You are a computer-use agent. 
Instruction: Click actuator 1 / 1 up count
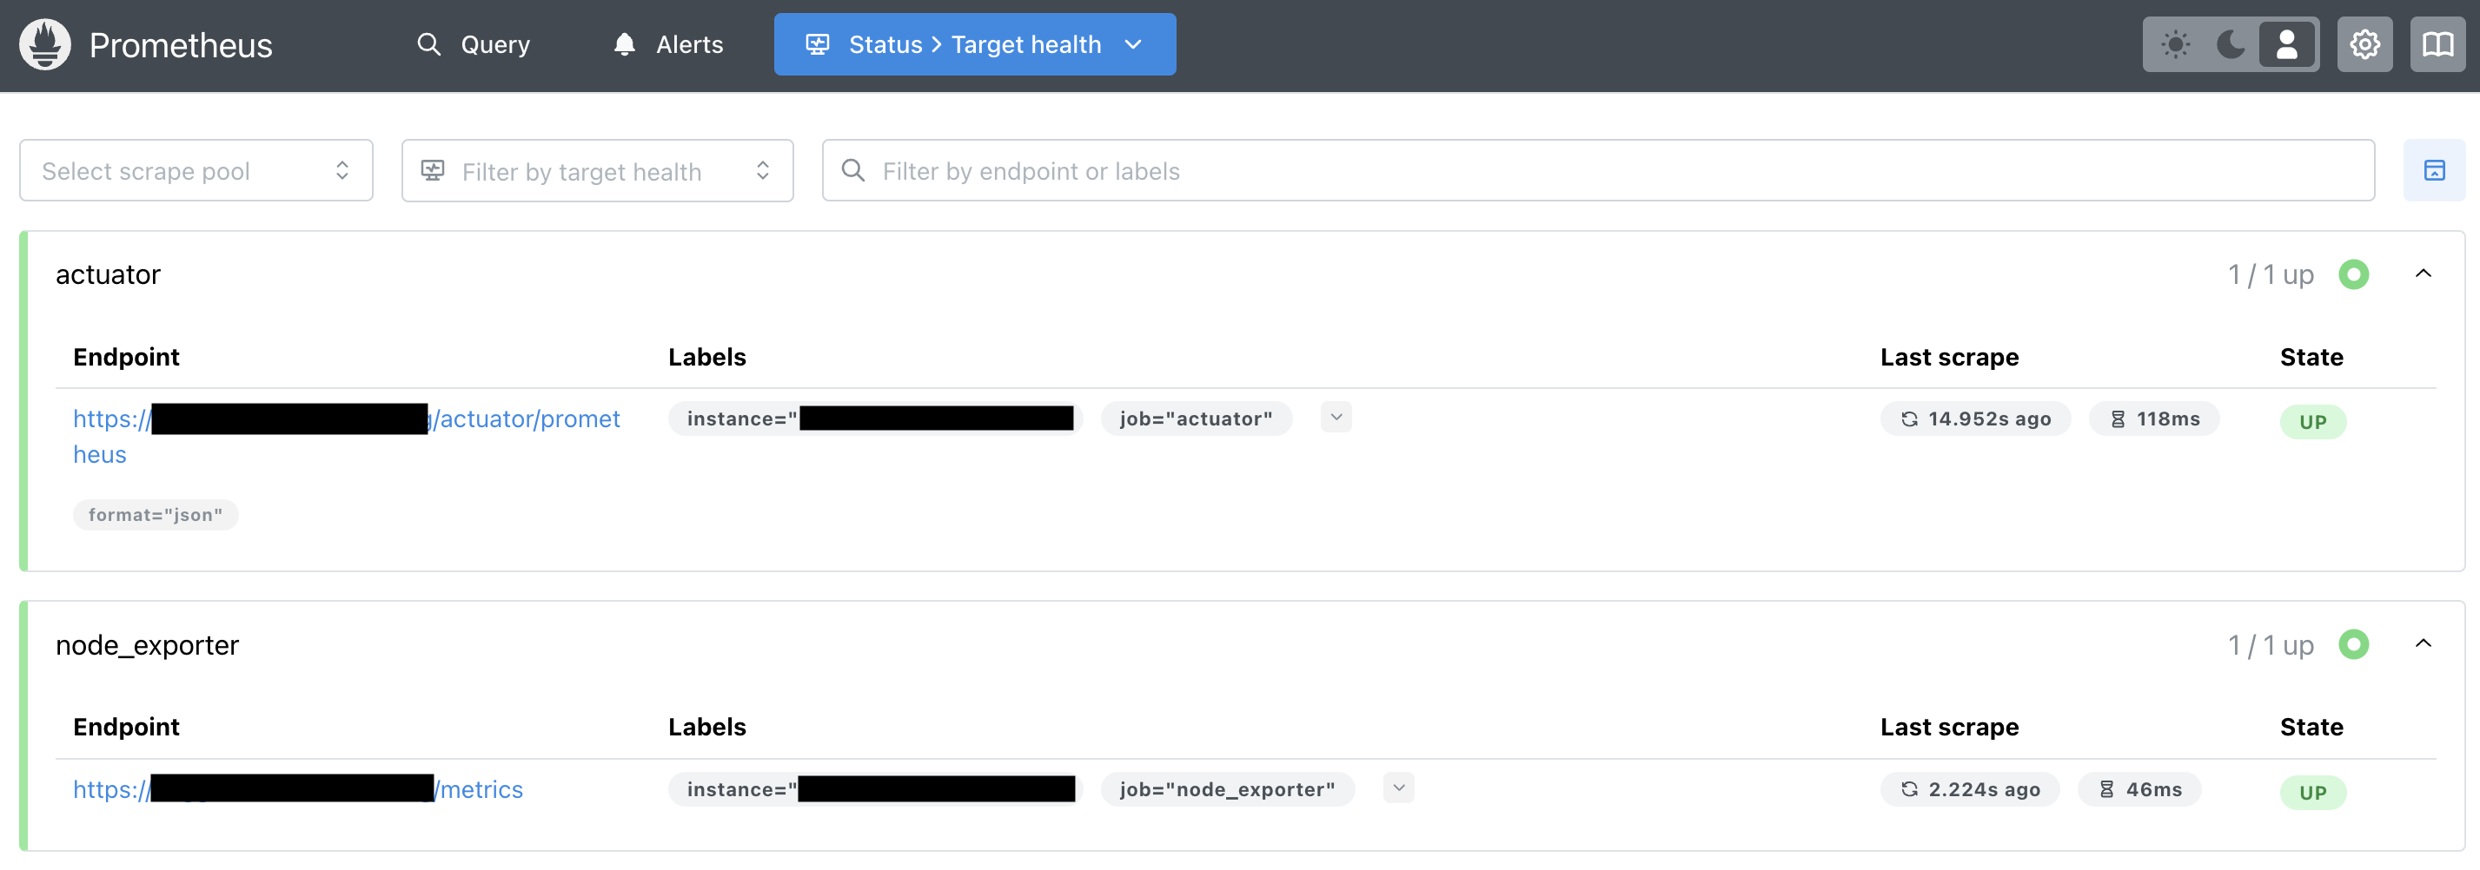2270,275
